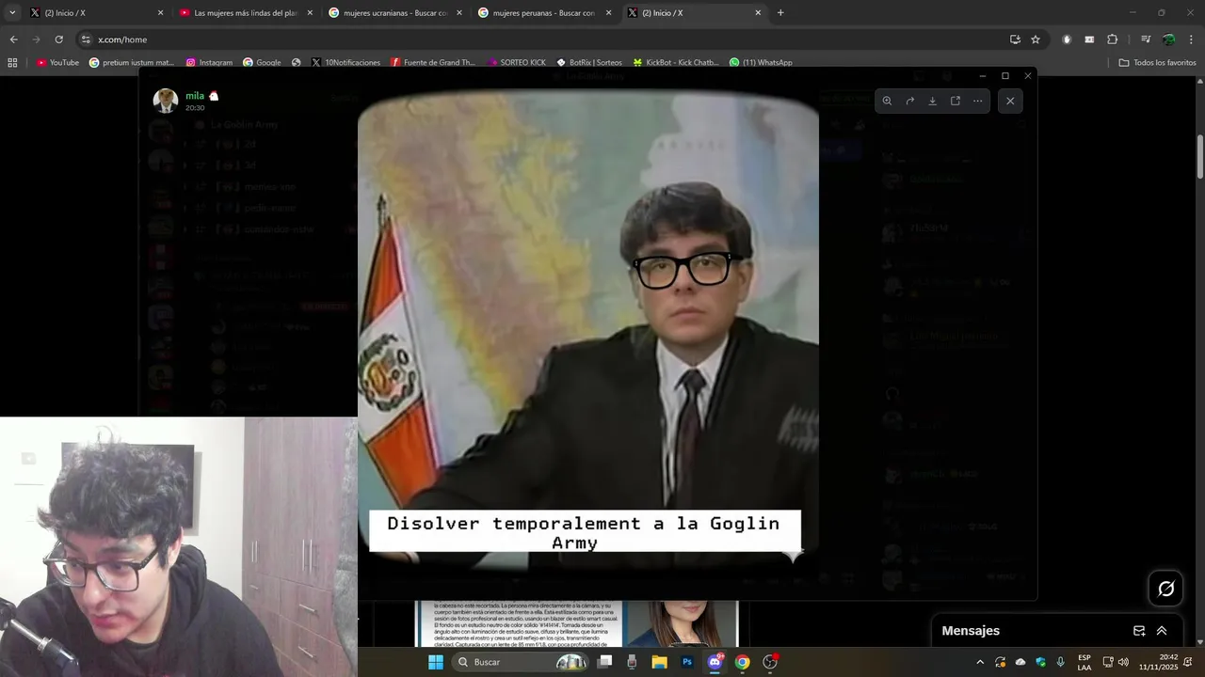Expand the tab search dropdown arrow

(12, 13)
